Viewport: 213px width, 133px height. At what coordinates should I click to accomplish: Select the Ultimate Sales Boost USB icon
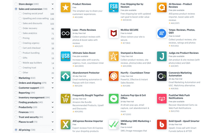click(x=66, y=56)
